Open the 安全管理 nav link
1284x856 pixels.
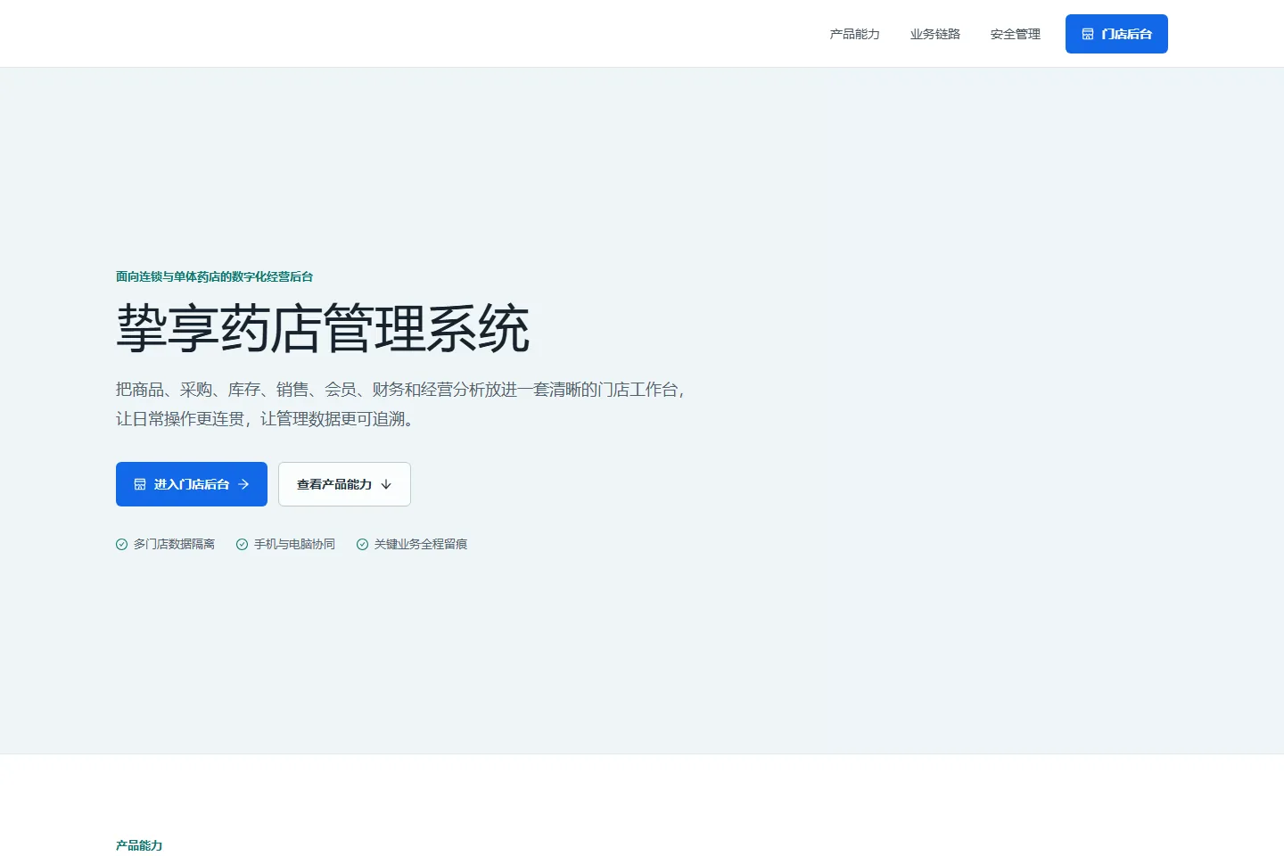tap(1015, 34)
